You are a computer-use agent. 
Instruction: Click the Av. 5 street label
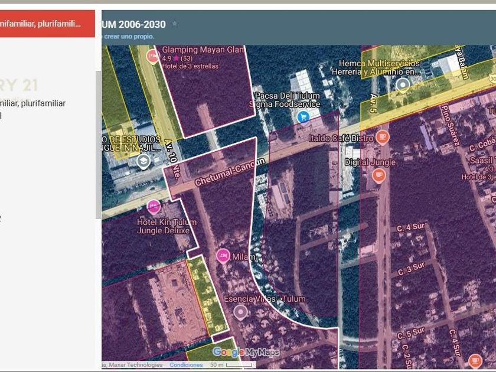[374, 103]
